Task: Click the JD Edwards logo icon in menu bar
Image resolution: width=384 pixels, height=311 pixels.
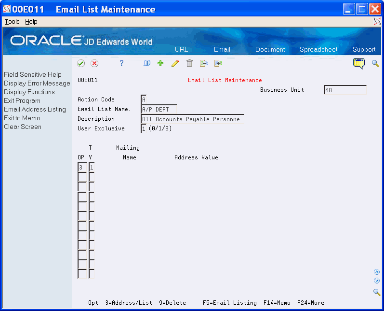Action: click(x=377, y=21)
